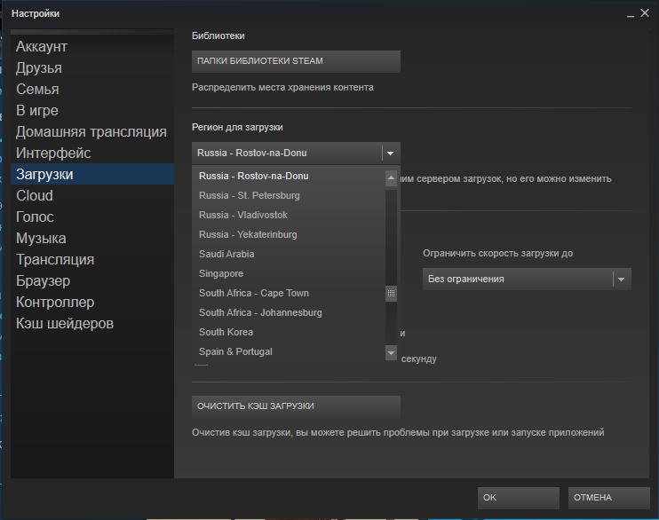Pick Saudi Arabia from region list

[x=289, y=254]
